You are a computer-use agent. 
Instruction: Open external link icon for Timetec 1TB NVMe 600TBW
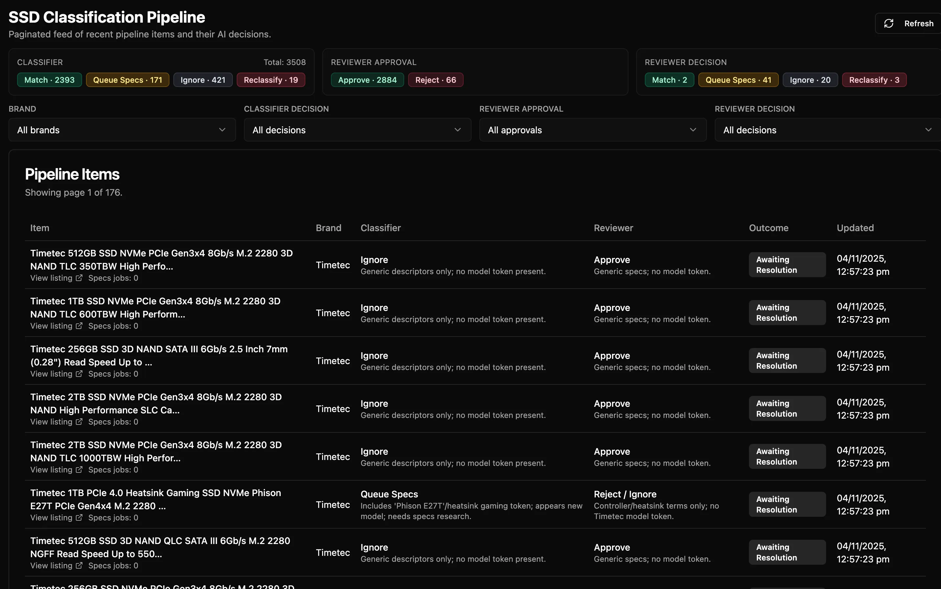(x=79, y=326)
